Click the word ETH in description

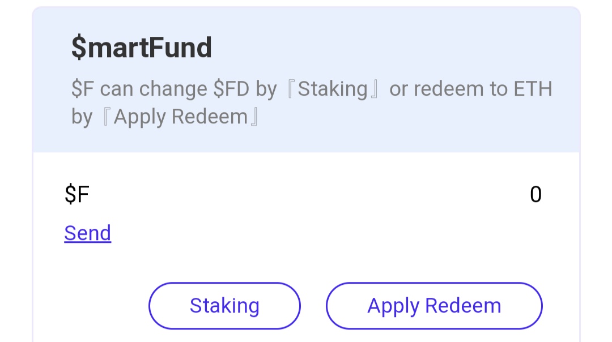click(533, 89)
